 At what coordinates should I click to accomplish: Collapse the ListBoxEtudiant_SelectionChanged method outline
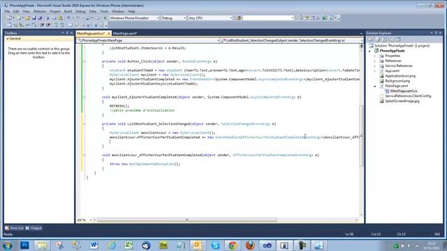coord(85,124)
